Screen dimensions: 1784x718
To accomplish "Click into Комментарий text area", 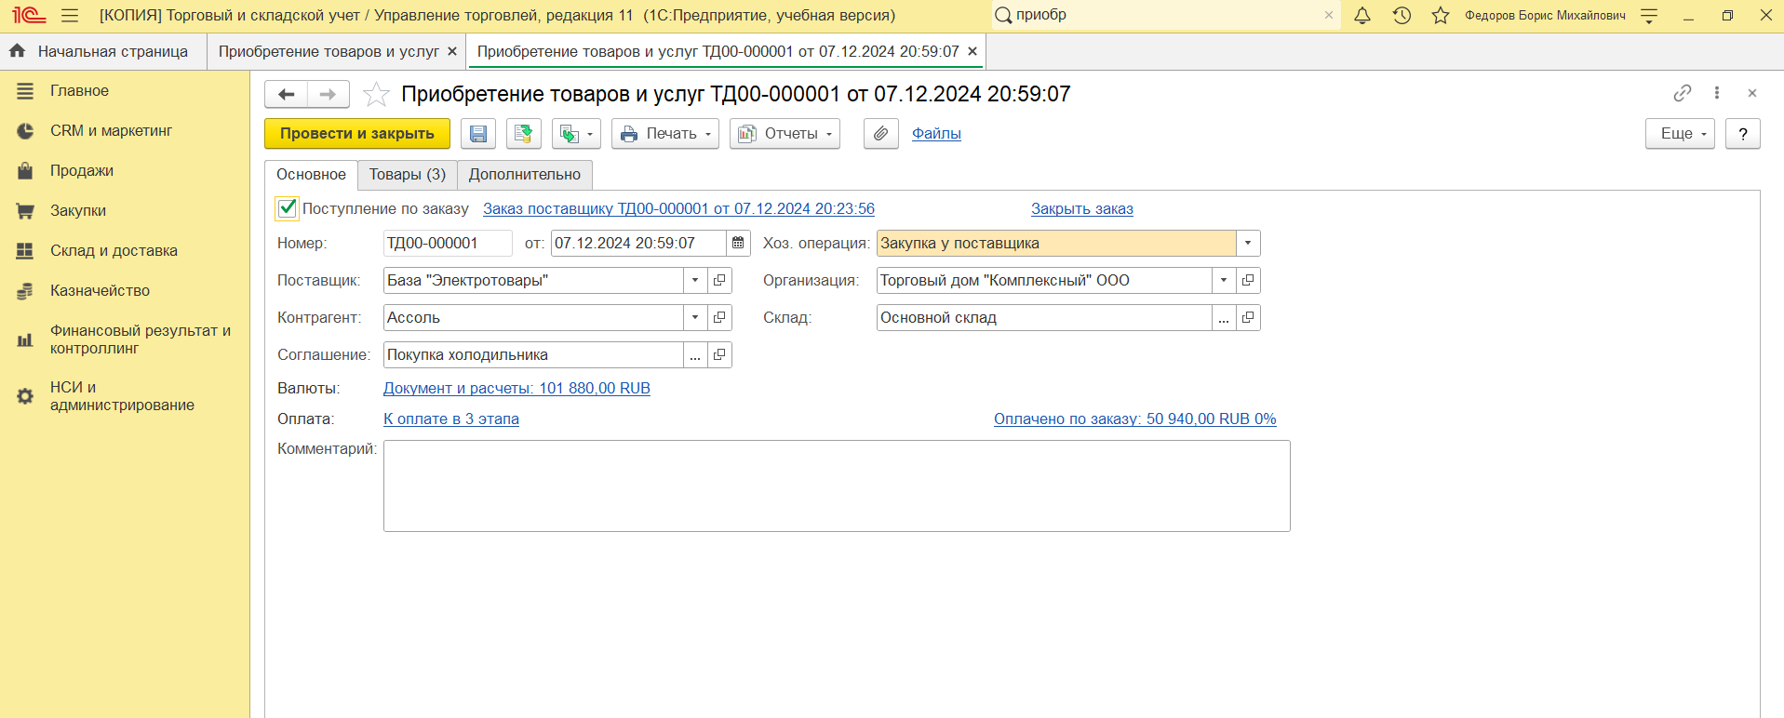I will click(x=837, y=486).
